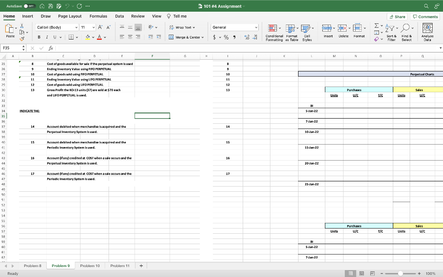
Task: Apply the red font color
Action: click(99, 37)
